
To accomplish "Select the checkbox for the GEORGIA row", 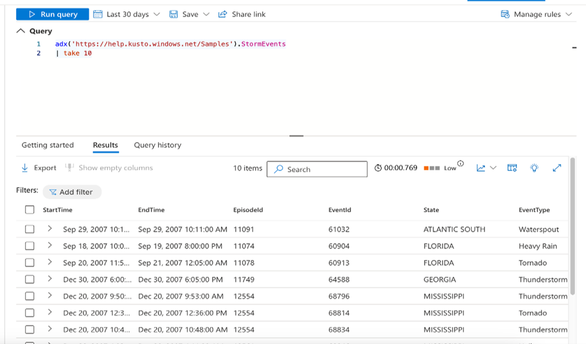I will (x=30, y=279).
